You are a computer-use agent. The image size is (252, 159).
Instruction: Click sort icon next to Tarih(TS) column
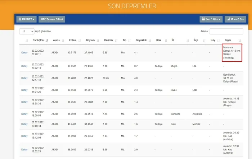47,41
